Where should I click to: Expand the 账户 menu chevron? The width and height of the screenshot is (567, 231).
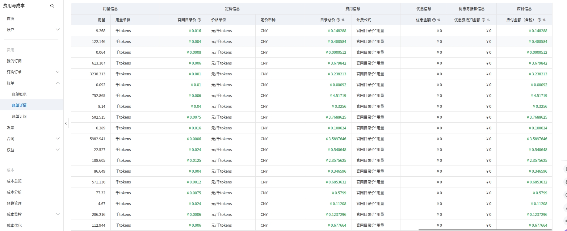click(x=58, y=30)
